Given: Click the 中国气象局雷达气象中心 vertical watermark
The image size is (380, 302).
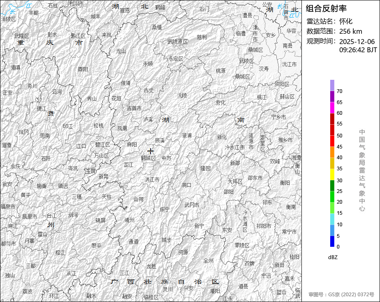Looking at the screenshot, I should pyautogui.click(x=362, y=170).
